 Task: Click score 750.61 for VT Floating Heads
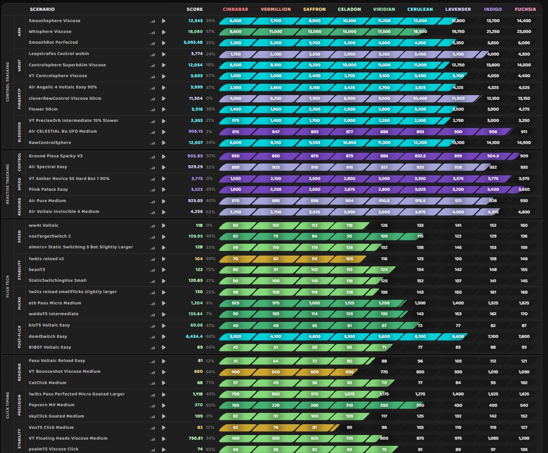point(196,438)
